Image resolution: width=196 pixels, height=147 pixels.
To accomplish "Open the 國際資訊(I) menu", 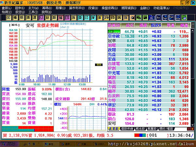I will point(129,8).
